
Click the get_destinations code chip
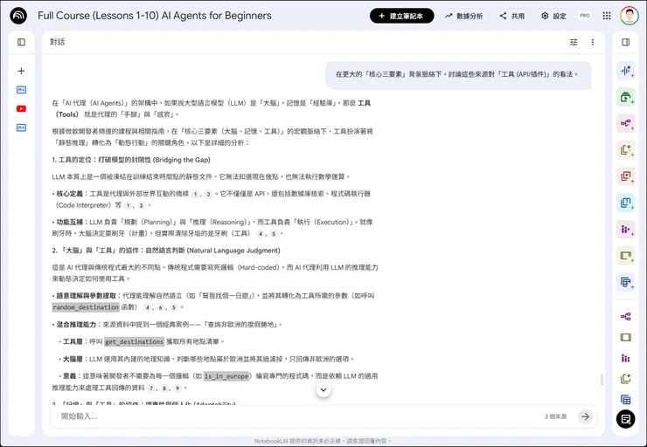(x=134, y=341)
